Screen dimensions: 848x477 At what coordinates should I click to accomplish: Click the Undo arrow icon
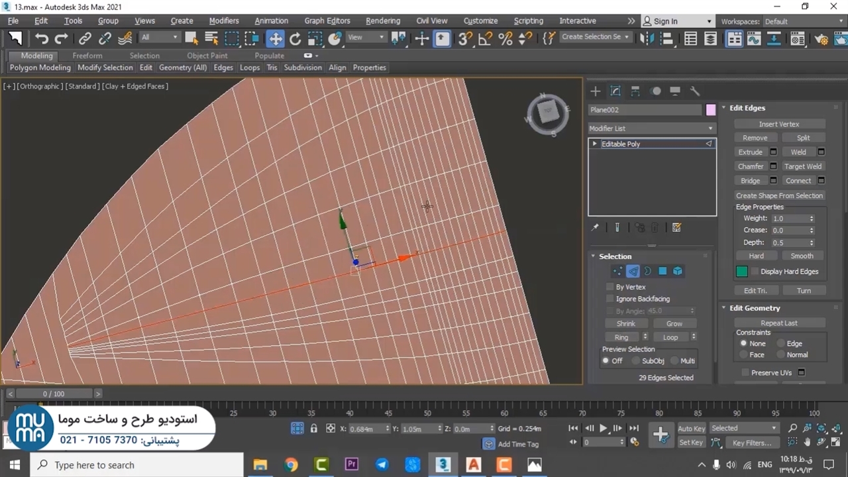pos(42,39)
